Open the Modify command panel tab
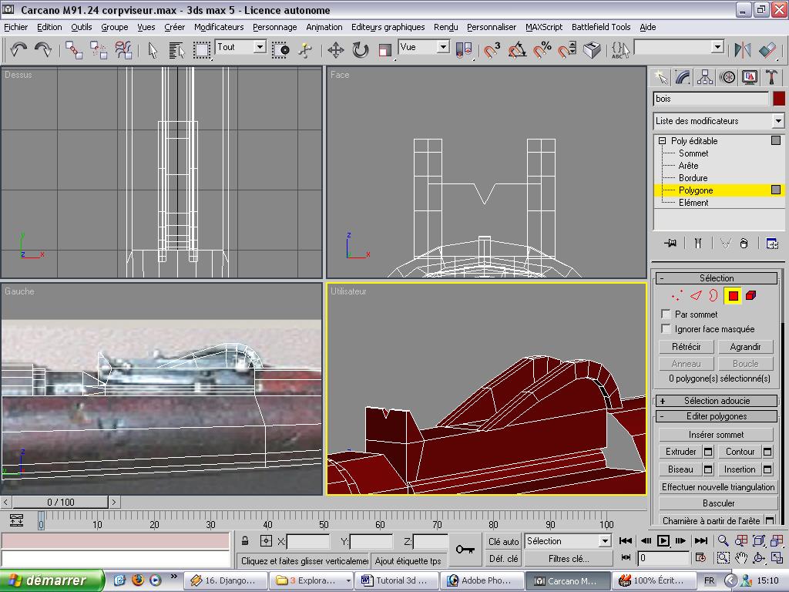 point(683,77)
